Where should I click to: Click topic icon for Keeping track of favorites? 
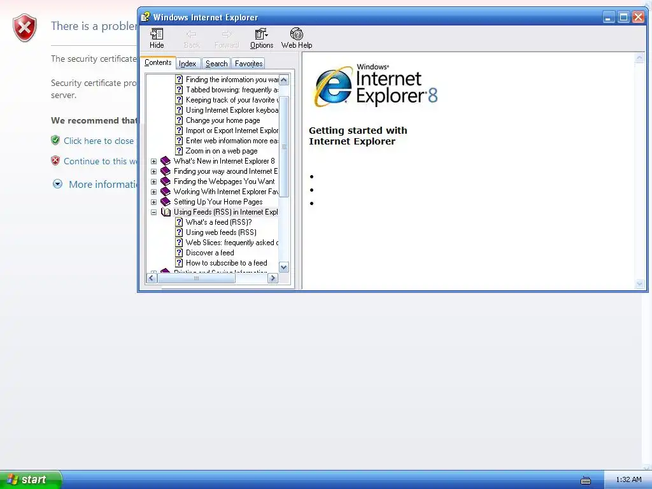[179, 100]
